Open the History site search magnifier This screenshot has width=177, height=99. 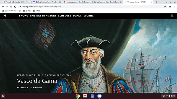(172, 16)
